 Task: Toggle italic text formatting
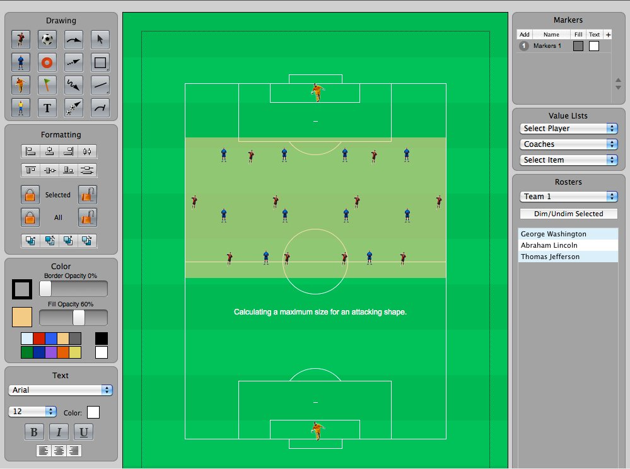click(59, 432)
